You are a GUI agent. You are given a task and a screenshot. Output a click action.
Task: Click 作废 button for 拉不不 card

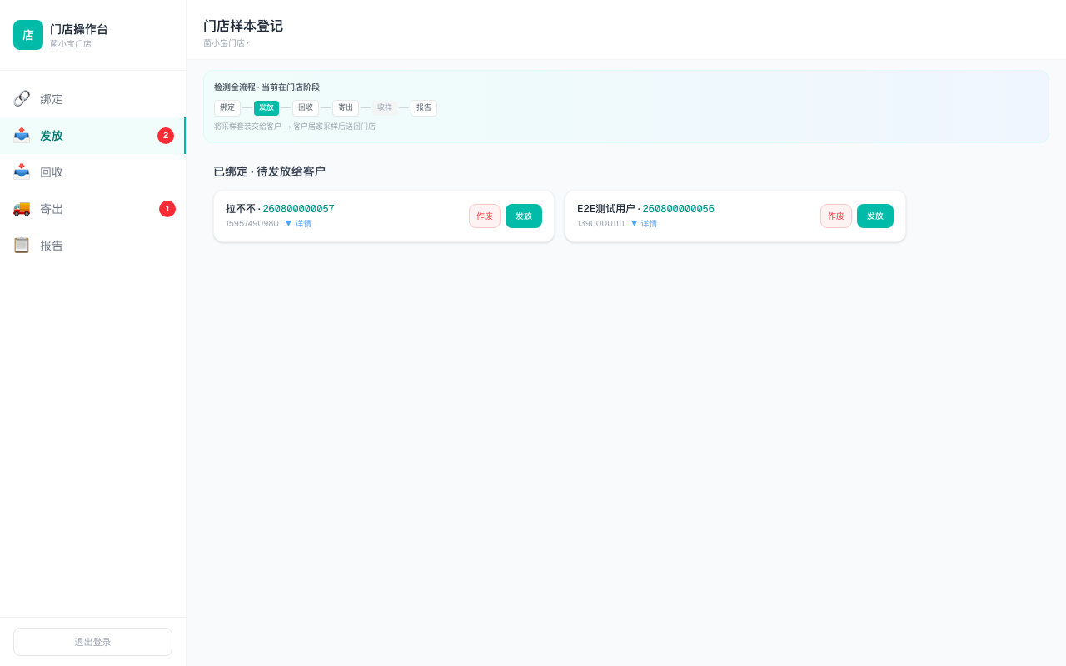click(485, 216)
